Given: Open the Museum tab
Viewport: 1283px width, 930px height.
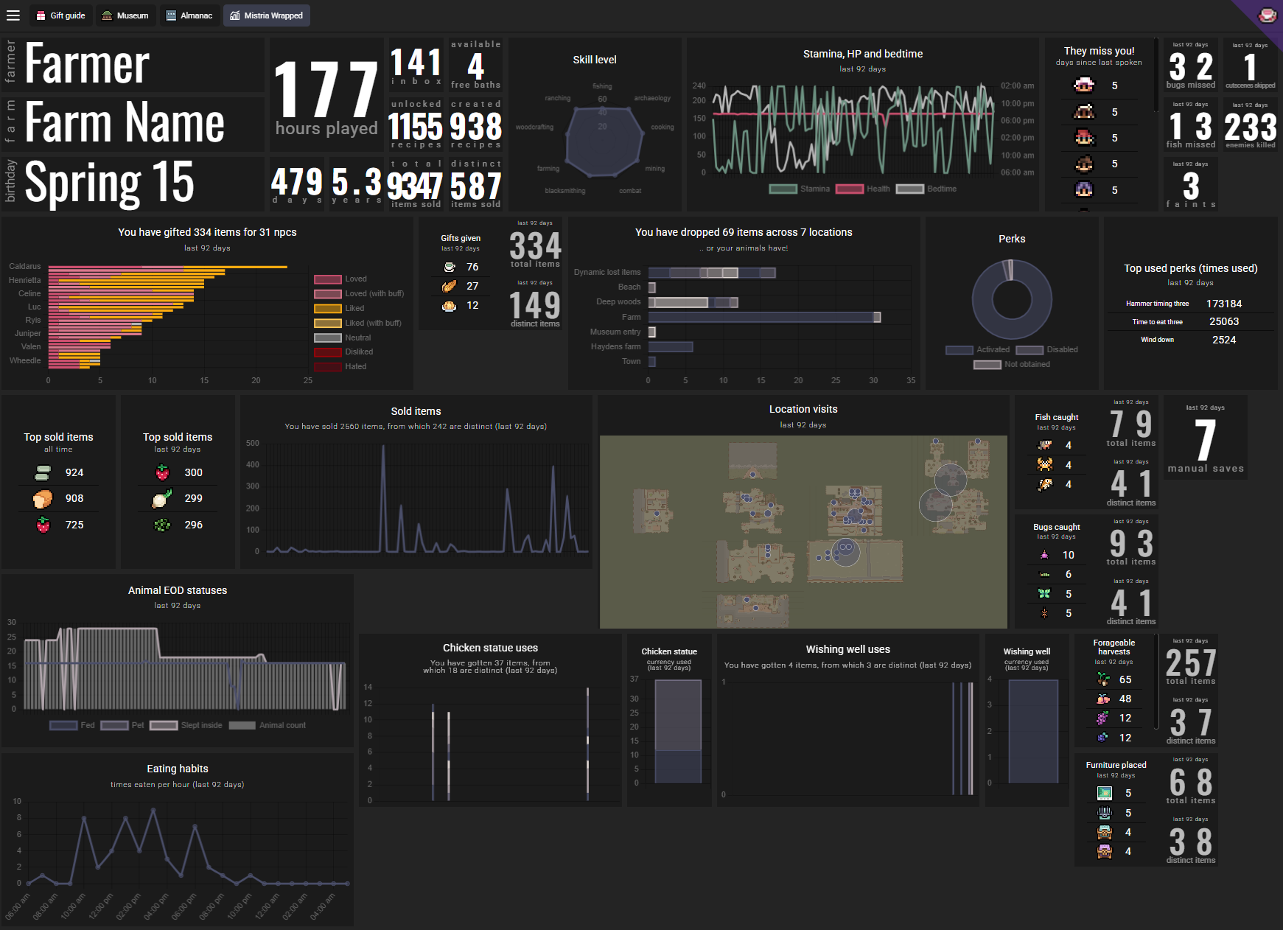Looking at the screenshot, I should click(x=126, y=15).
